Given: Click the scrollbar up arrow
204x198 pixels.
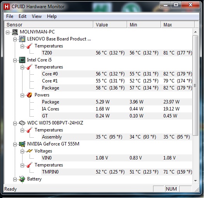Looking at the screenshot, I should (195, 32).
